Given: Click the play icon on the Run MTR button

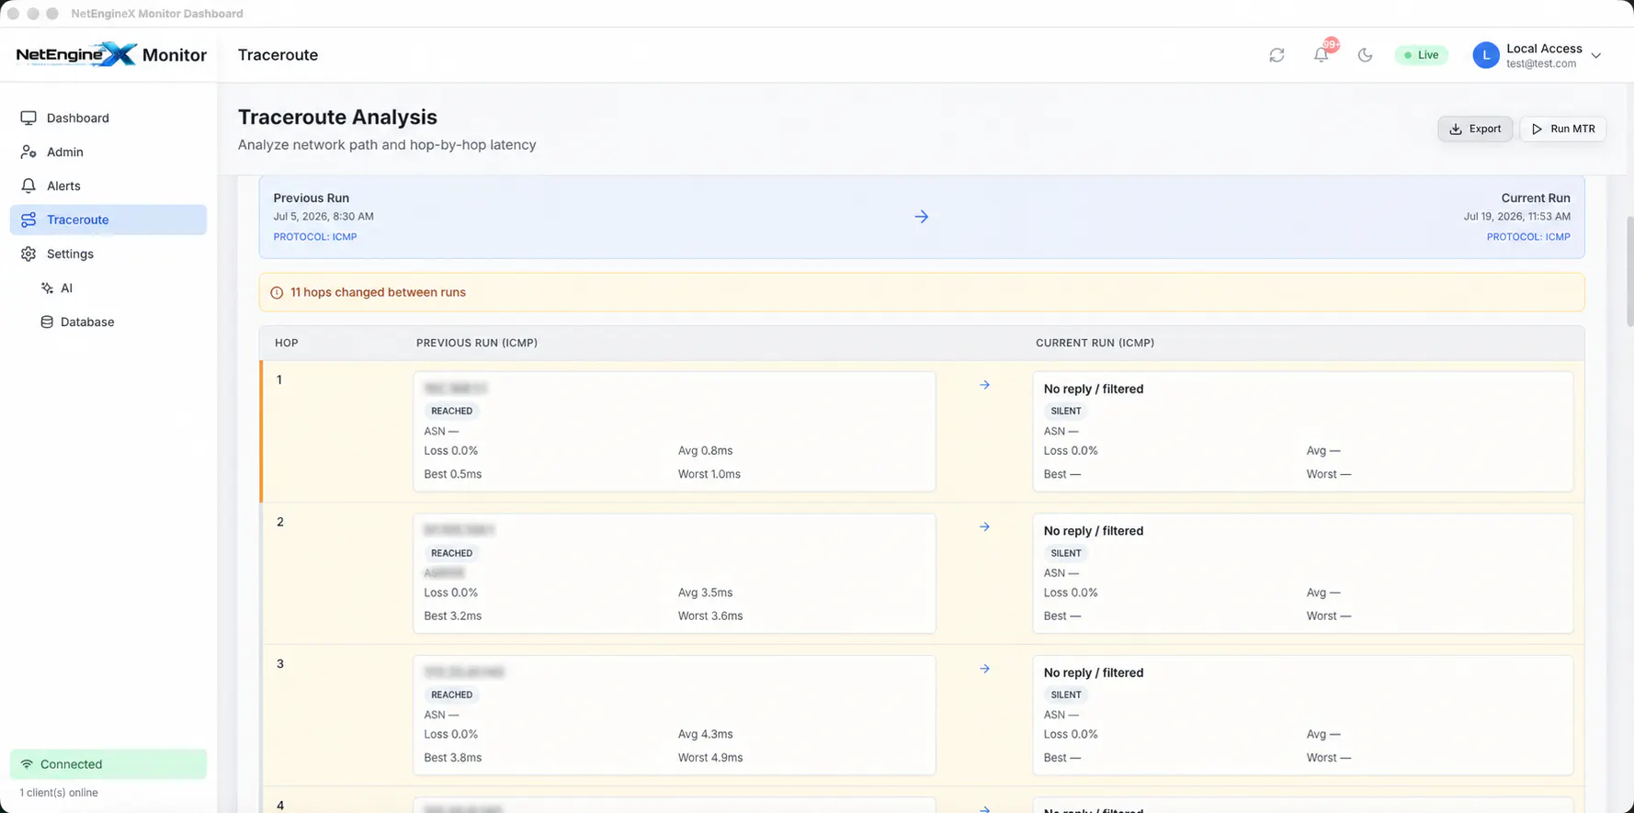Looking at the screenshot, I should (1537, 129).
